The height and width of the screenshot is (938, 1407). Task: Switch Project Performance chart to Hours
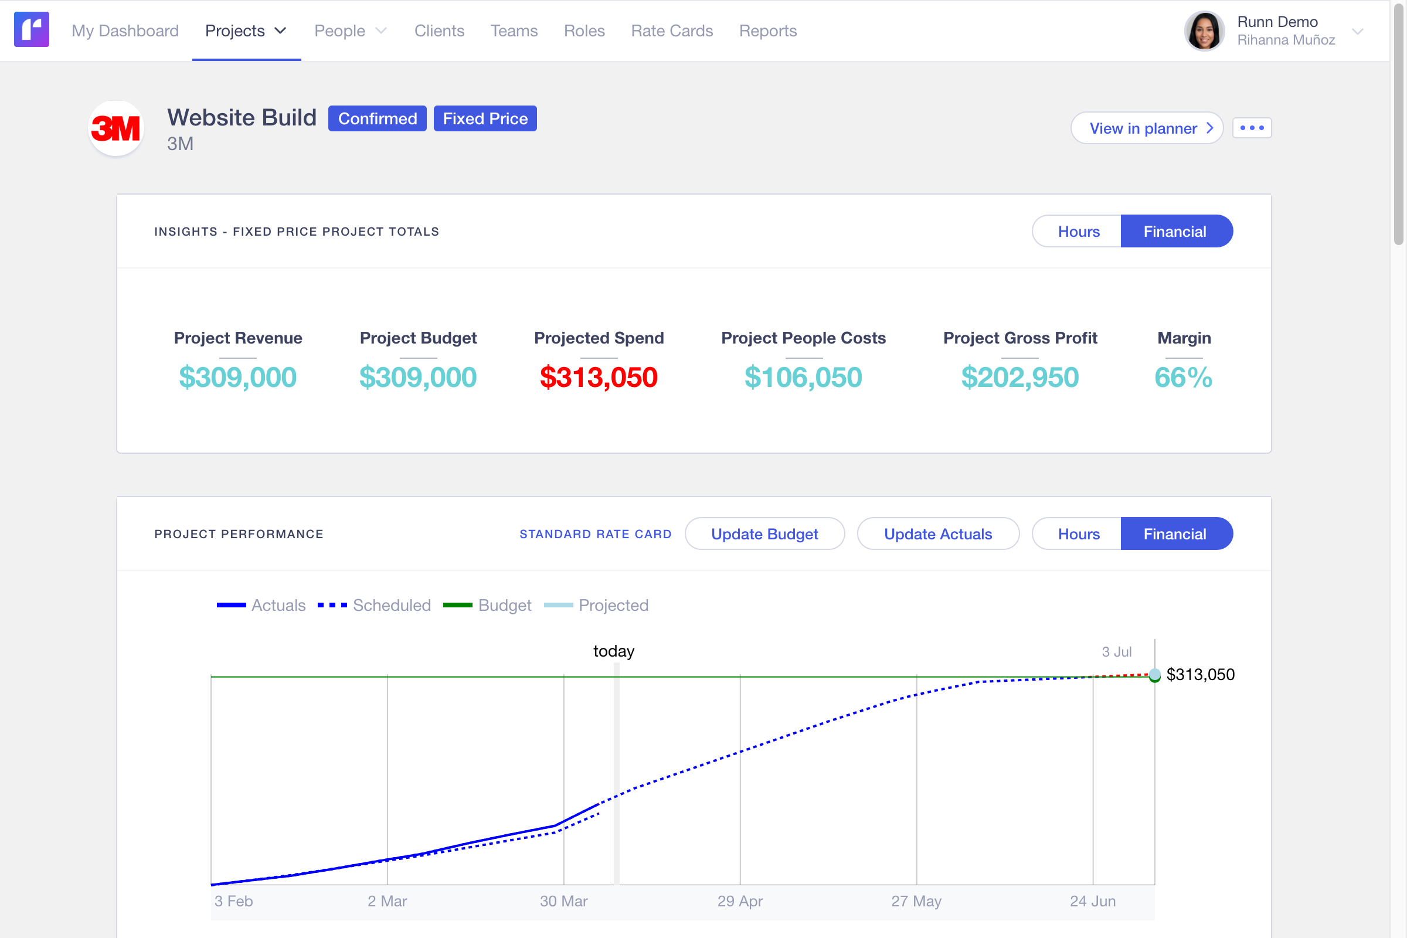pyautogui.click(x=1078, y=534)
